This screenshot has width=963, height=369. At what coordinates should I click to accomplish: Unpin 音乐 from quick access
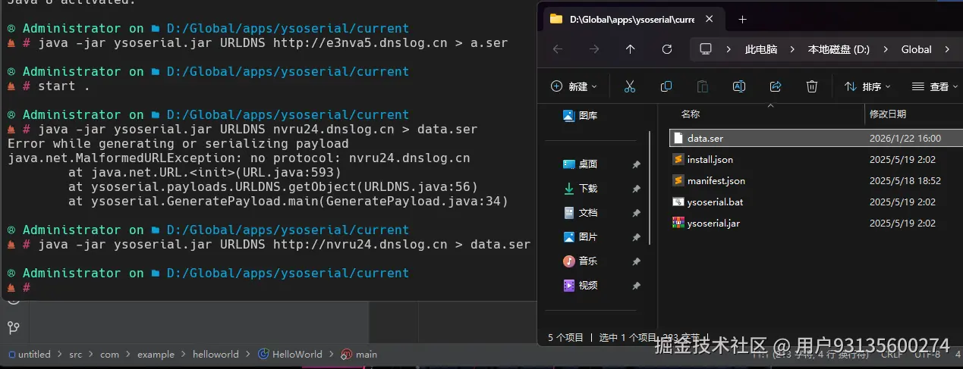point(636,261)
